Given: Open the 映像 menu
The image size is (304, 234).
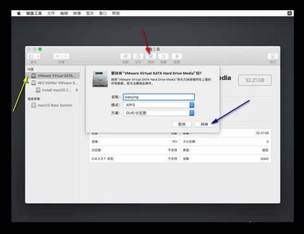Looking at the screenshot, I should coord(77,13).
